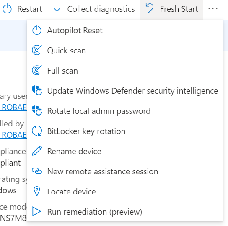The image size is (228, 226).
Task: Click the BitLocker key rotation arrows icon
Action: [x=37, y=131]
